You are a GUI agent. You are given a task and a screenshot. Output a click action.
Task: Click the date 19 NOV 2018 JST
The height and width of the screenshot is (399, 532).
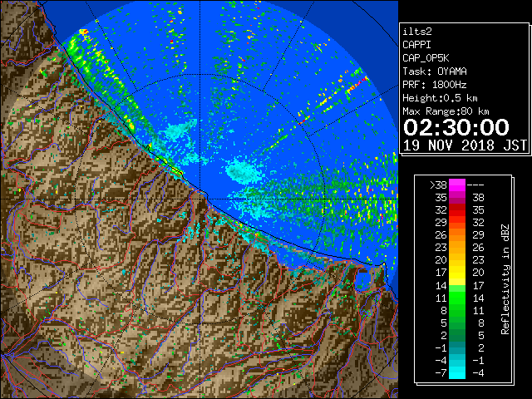pos(465,145)
